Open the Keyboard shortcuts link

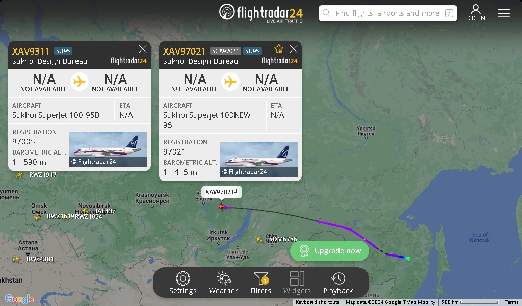click(x=318, y=302)
